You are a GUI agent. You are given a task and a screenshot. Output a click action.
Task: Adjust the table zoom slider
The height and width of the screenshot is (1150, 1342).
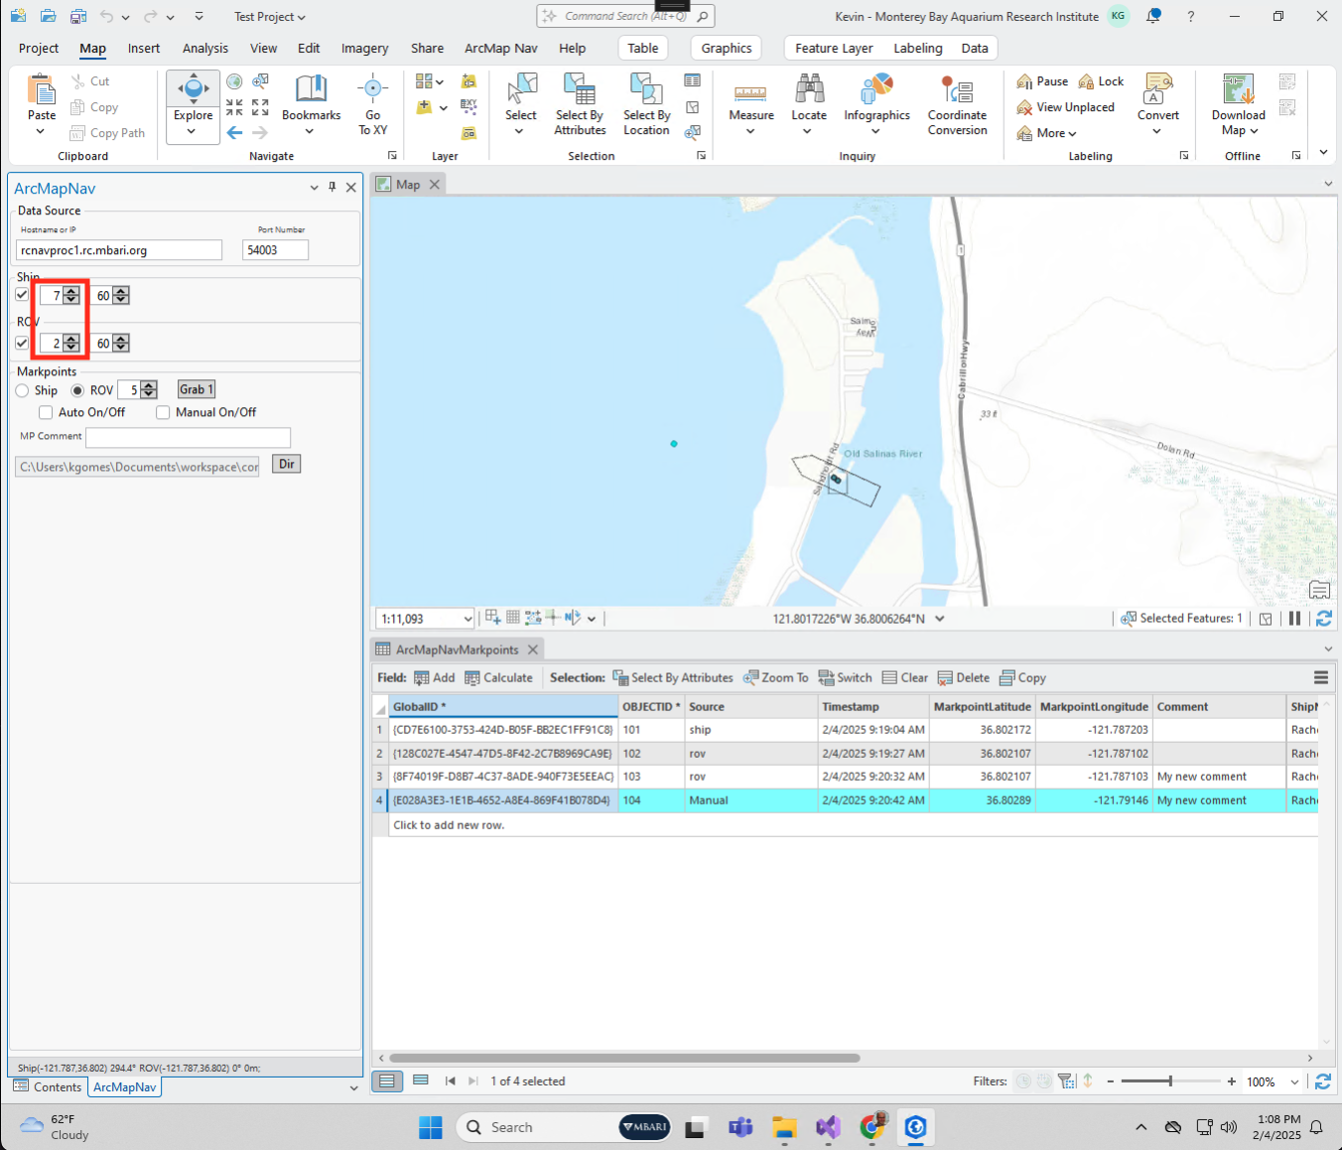[x=1170, y=1081]
